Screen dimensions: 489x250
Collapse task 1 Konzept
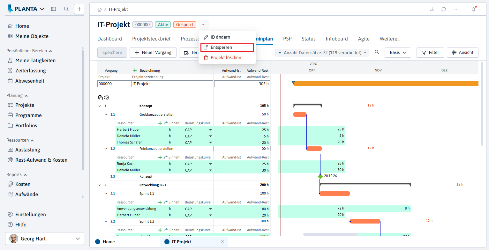point(100,106)
